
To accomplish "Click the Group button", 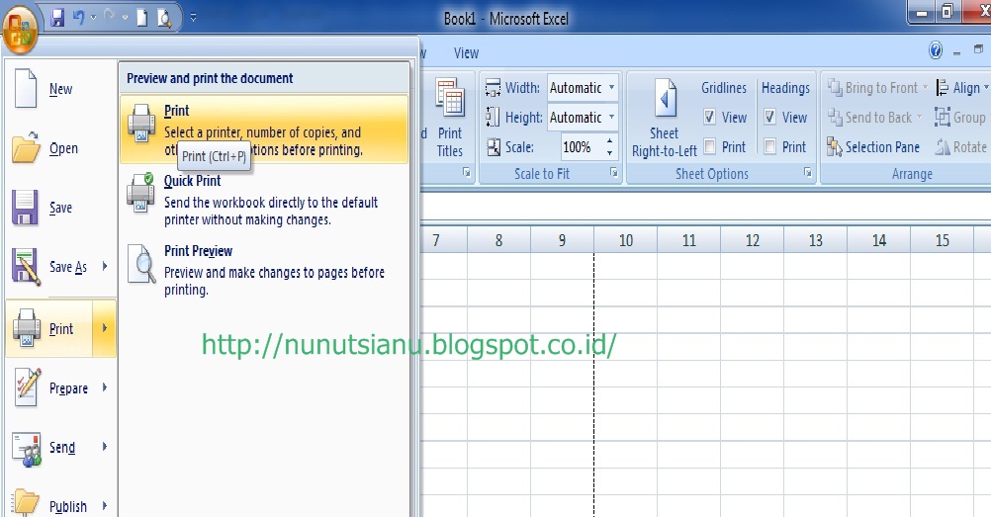I will pyautogui.click(x=960, y=118).
